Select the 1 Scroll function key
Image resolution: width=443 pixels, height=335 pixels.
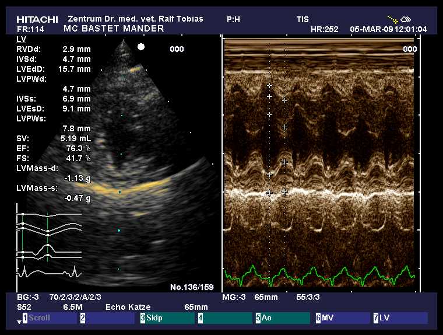click(49, 318)
